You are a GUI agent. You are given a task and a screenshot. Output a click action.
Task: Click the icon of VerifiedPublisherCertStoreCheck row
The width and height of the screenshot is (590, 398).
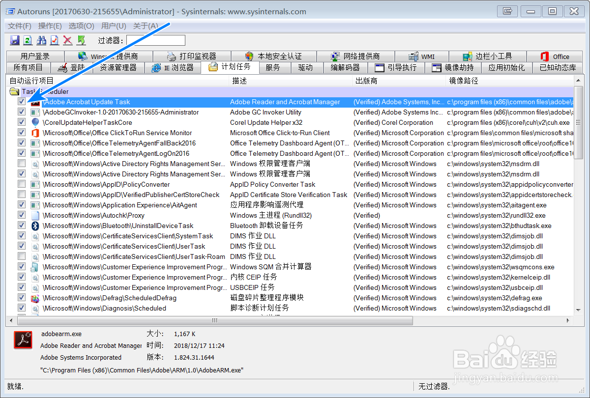tap(35, 195)
